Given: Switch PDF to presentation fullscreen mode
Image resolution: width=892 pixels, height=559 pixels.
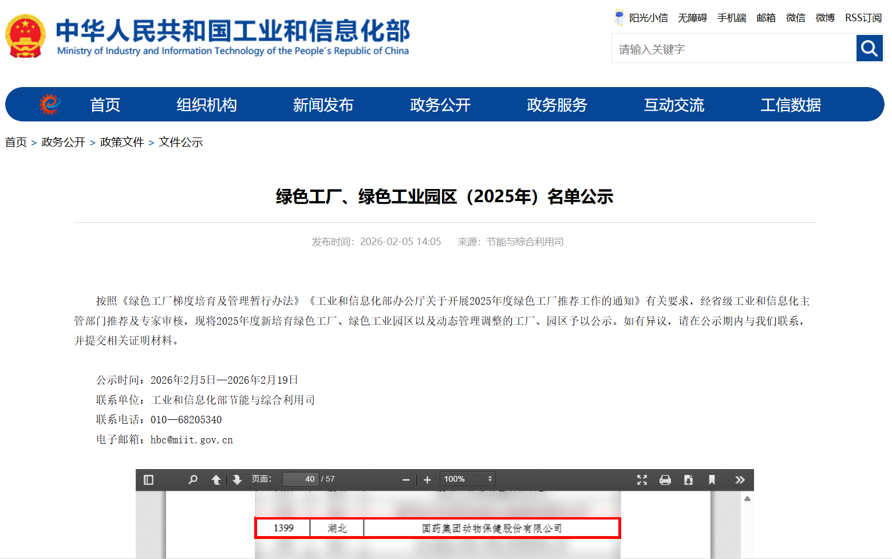Looking at the screenshot, I should pyautogui.click(x=642, y=480).
